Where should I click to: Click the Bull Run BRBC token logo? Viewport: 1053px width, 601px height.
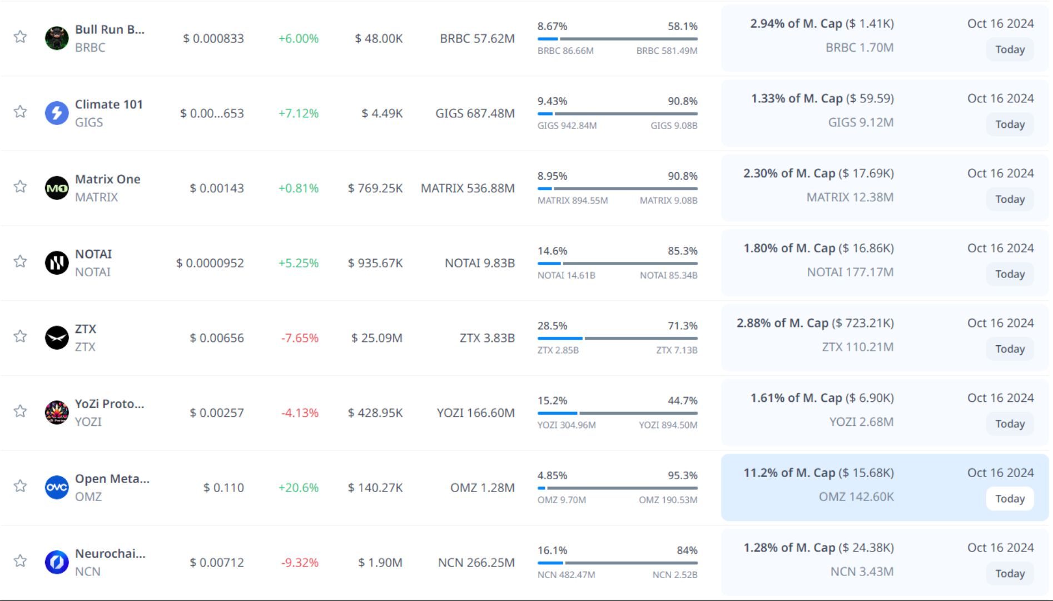pos(57,38)
